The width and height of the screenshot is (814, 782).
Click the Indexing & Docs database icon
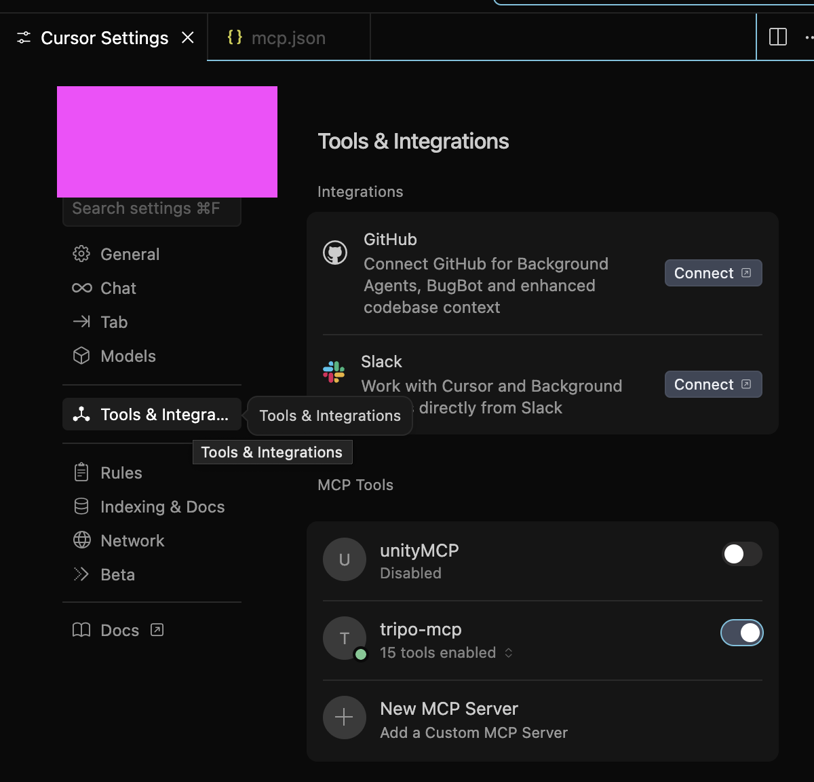click(81, 506)
